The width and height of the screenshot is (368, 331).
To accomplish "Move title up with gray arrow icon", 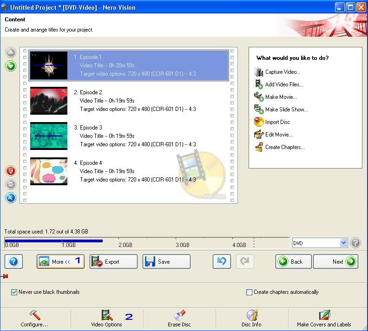I will (x=11, y=52).
